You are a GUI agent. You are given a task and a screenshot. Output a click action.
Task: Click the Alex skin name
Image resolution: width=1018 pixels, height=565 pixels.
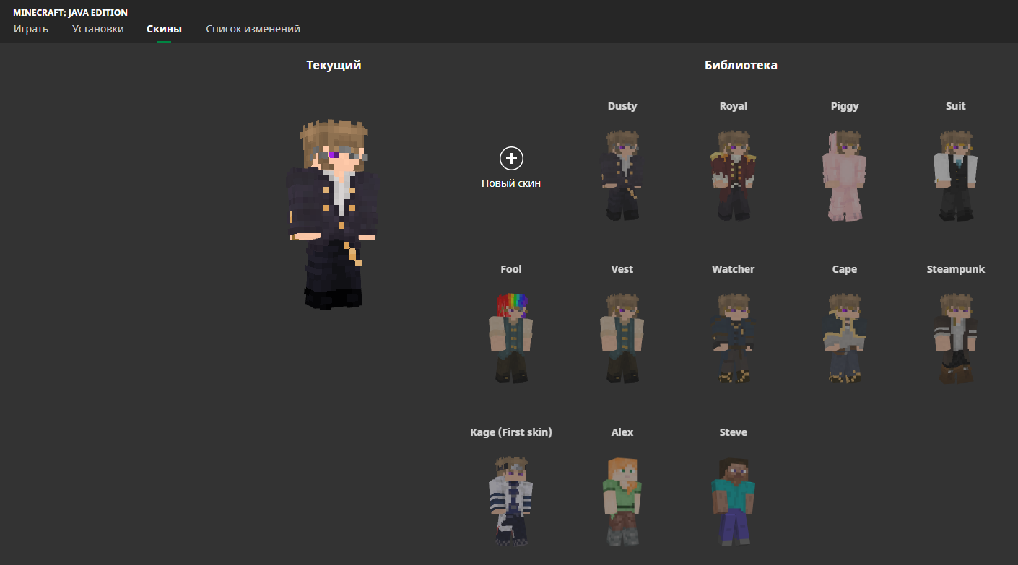[622, 432]
